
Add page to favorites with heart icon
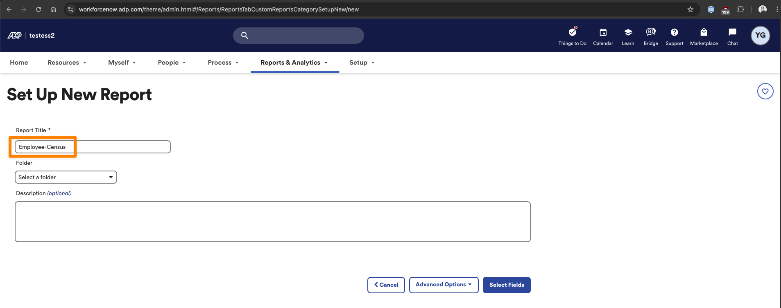(x=765, y=91)
